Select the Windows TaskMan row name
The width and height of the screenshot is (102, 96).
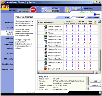[55, 59]
